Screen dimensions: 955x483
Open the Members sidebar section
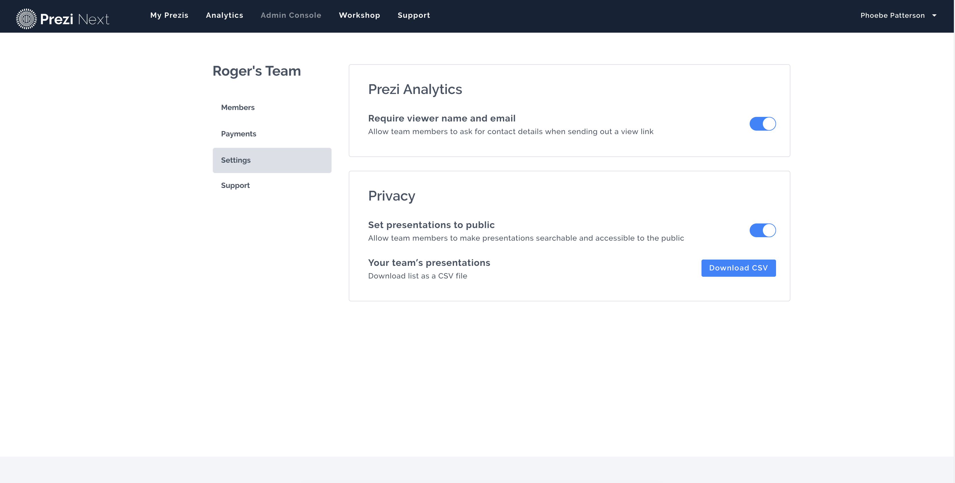coord(238,107)
